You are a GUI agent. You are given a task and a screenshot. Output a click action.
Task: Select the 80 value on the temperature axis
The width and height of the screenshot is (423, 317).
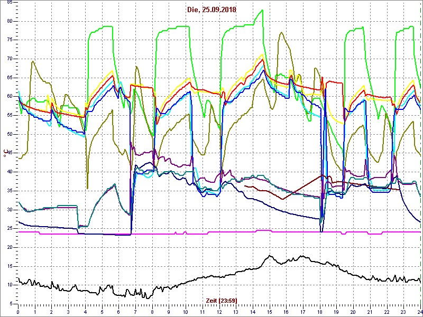[x=10, y=21]
